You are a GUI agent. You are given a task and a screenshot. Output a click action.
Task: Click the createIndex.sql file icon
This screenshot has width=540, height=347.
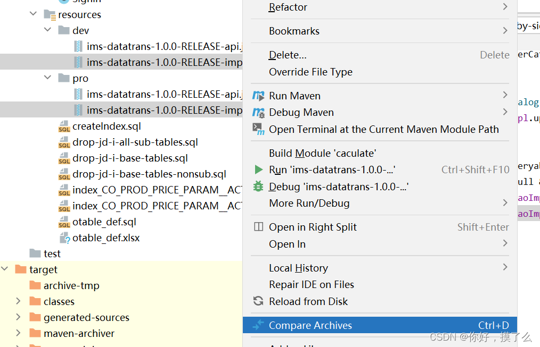coord(64,126)
